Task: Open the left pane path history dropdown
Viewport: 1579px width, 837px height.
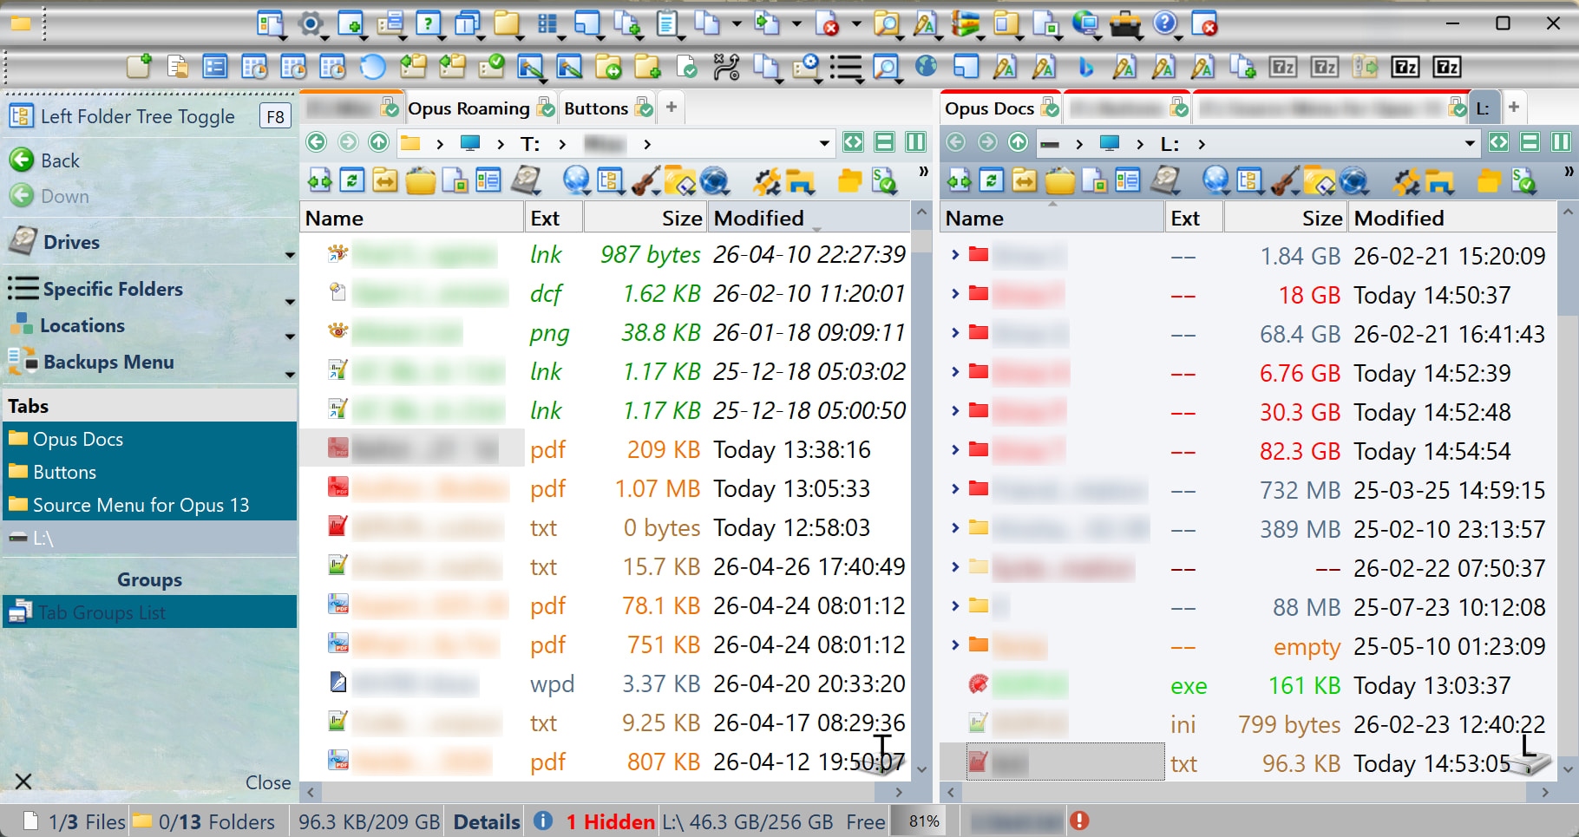Action: (823, 143)
